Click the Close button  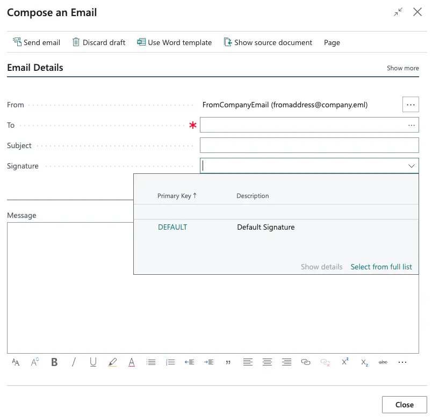(405, 405)
